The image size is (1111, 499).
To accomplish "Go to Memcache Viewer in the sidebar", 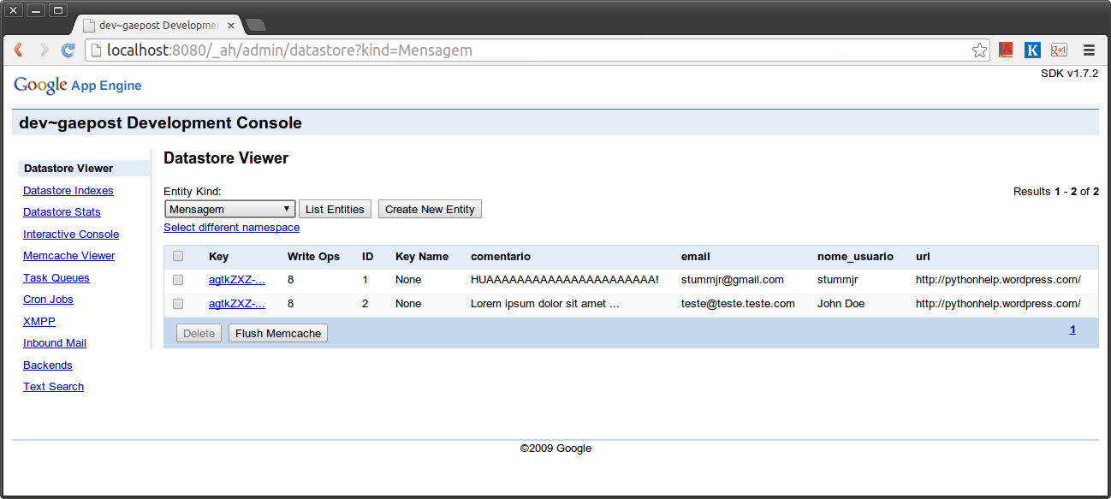I will (x=69, y=256).
